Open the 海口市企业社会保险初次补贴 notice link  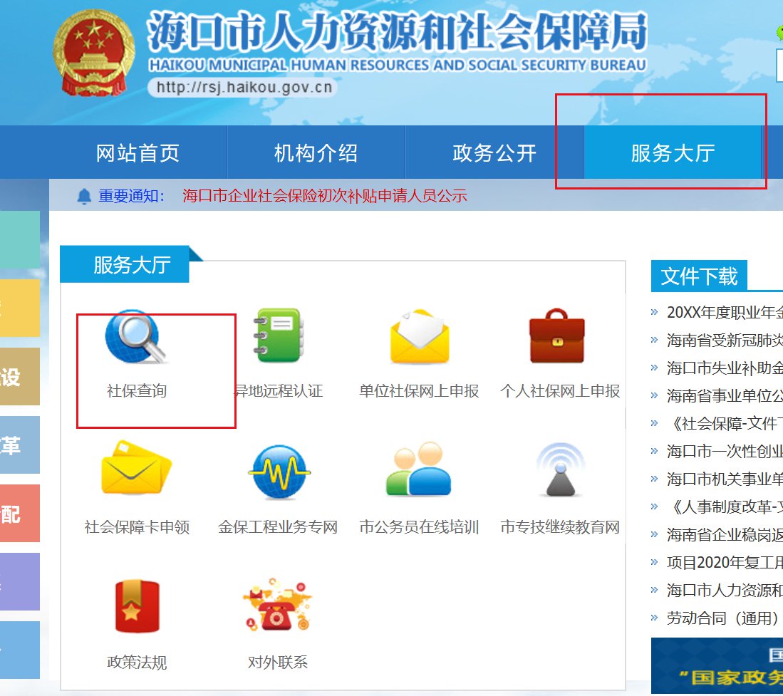325,196
